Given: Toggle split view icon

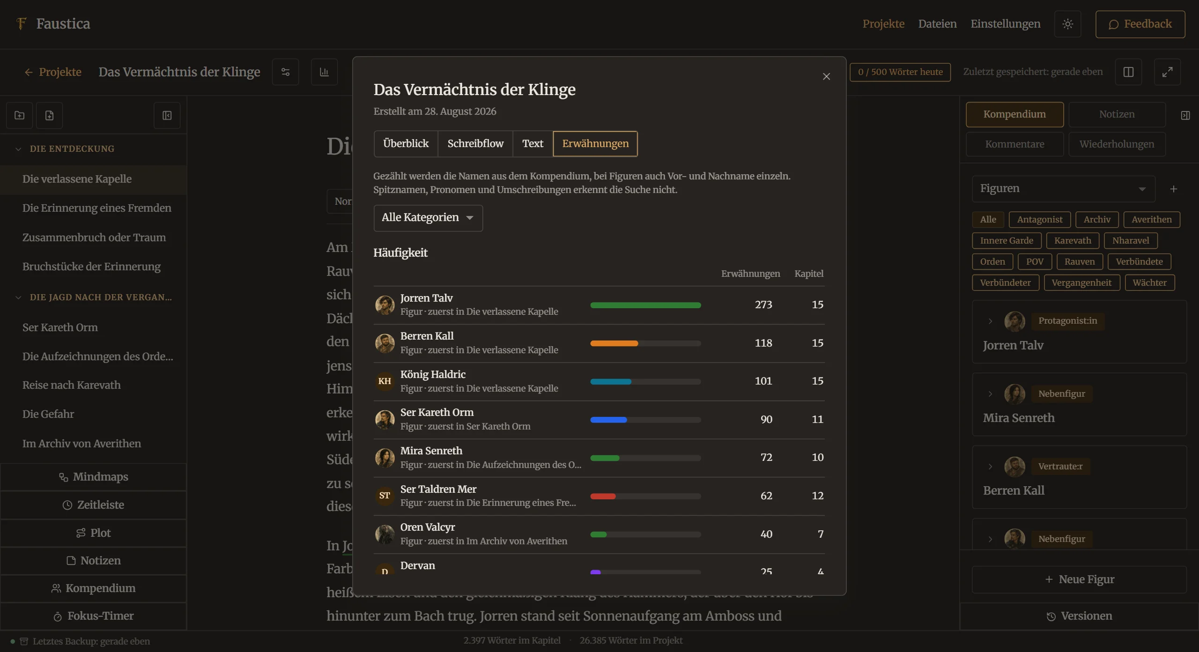Looking at the screenshot, I should [1128, 72].
